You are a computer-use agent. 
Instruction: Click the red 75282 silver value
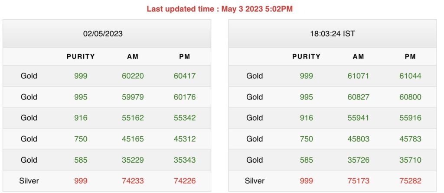click(x=410, y=181)
